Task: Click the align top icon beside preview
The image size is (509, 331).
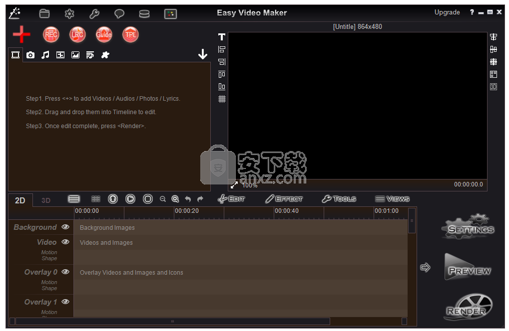Action: point(222,74)
